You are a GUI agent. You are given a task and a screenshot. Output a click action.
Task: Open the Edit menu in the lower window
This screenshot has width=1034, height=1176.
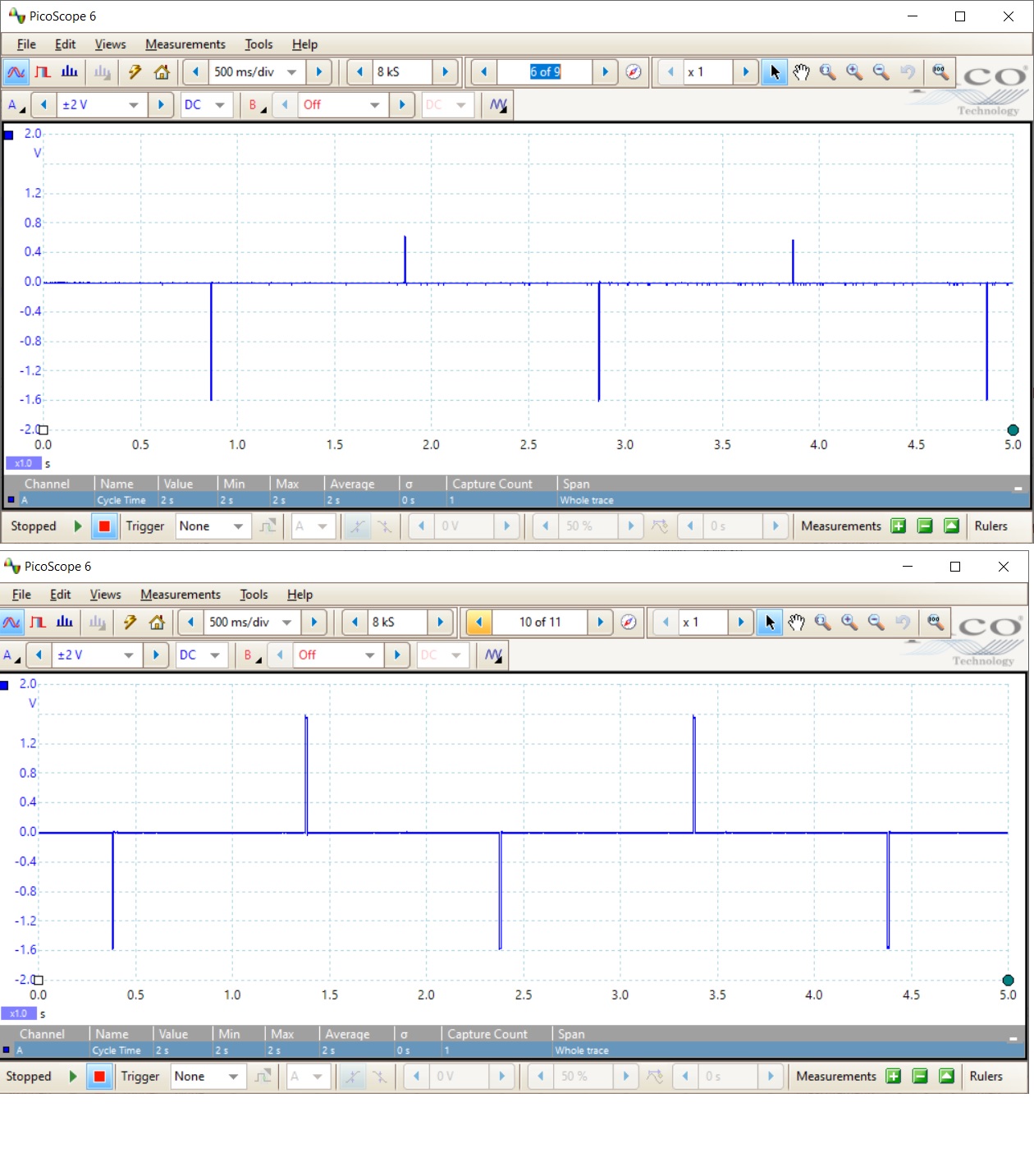[x=60, y=595]
